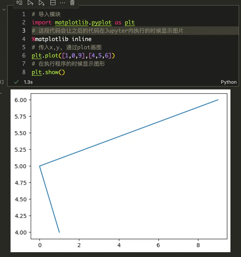Open the cell's more actions menu
The image size is (241, 257).
pos(63,3)
